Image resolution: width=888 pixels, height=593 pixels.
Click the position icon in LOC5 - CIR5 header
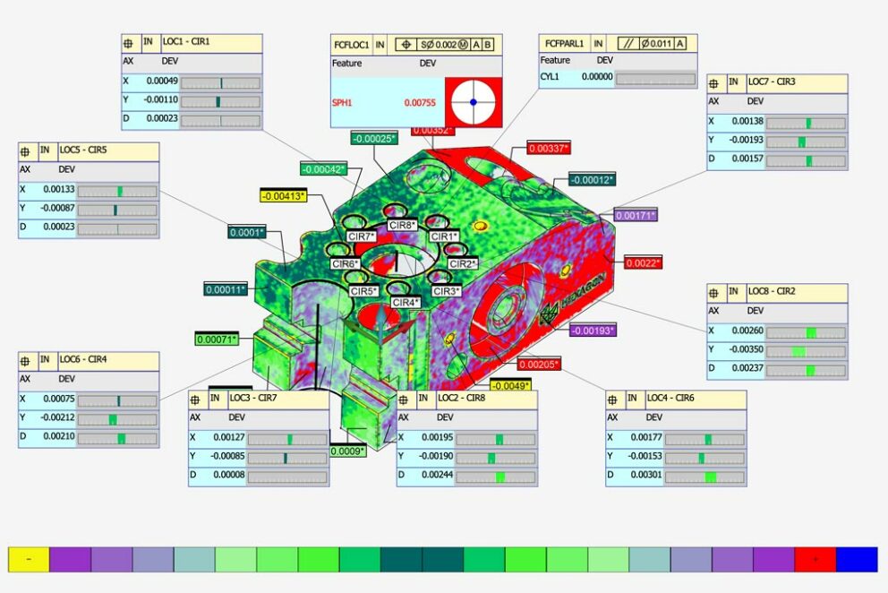[26, 150]
